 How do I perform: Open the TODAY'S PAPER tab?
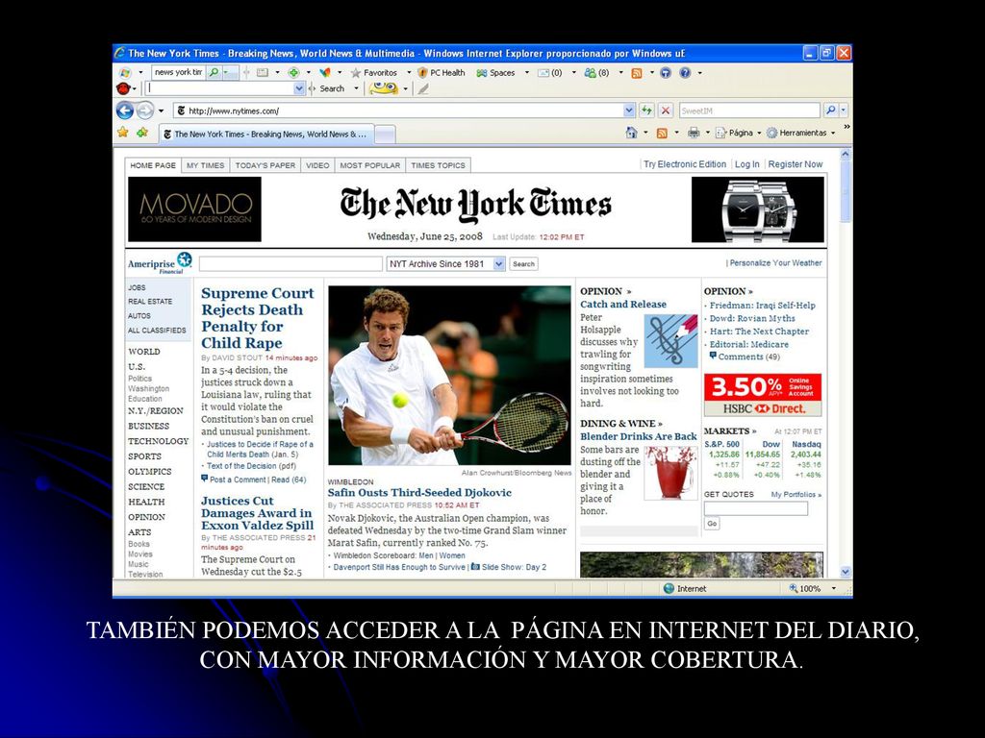point(265,165)
